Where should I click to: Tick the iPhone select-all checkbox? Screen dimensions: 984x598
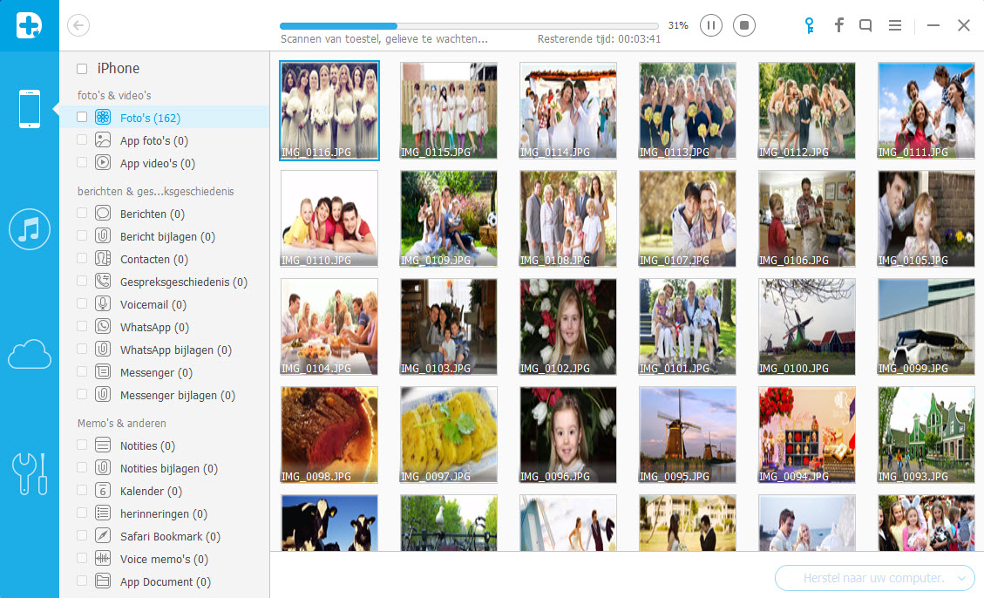(x=82, y=68)
